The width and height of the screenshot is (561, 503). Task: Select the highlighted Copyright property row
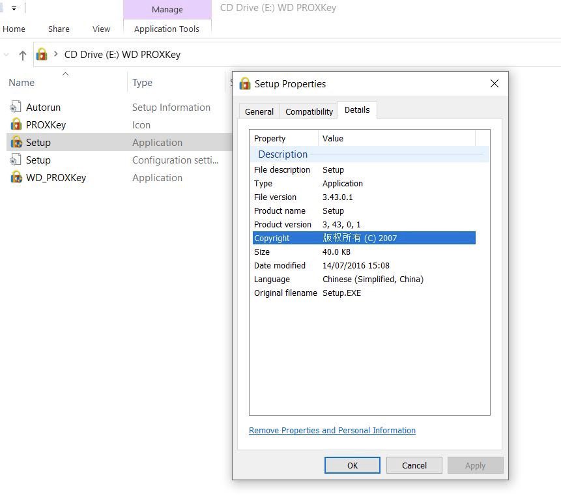364,238
